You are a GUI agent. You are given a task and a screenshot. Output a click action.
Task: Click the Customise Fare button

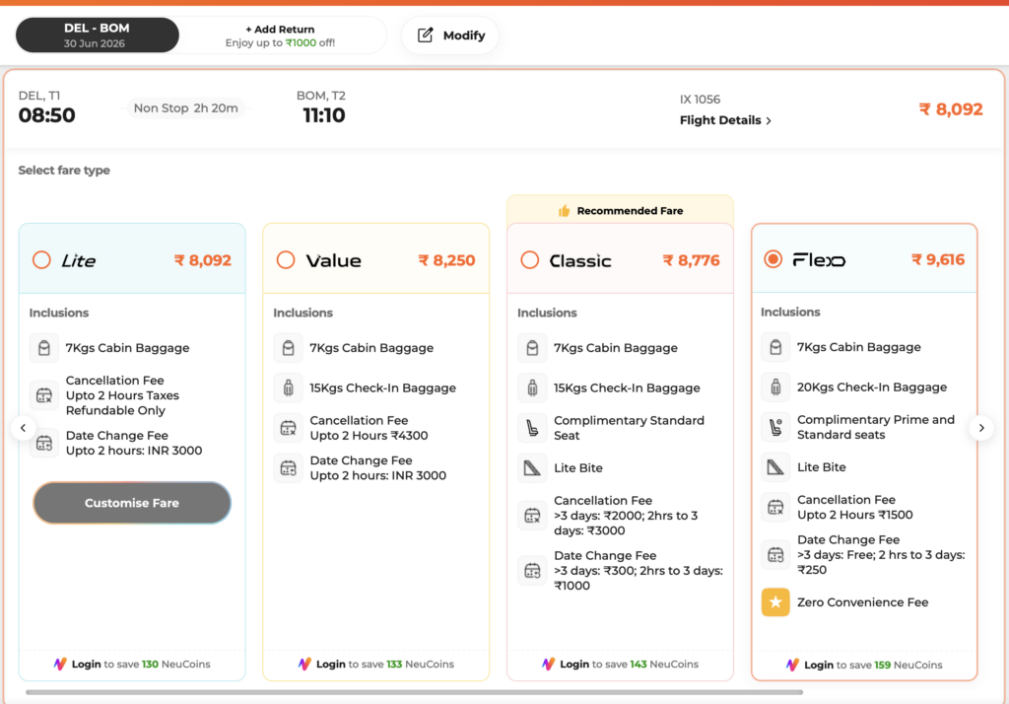coord(132,503)
